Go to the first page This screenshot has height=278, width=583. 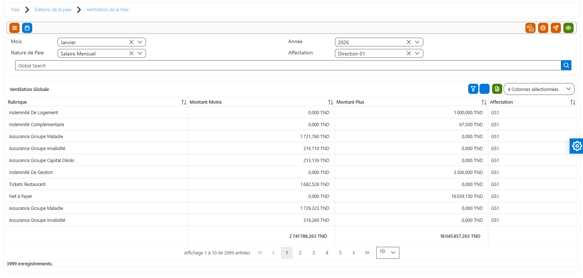tap(260, 253)
